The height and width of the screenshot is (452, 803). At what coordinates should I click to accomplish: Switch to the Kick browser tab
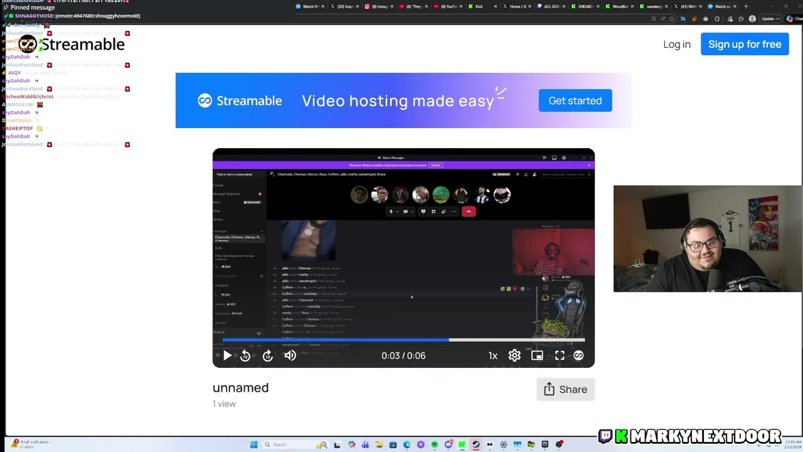[479, 6]
